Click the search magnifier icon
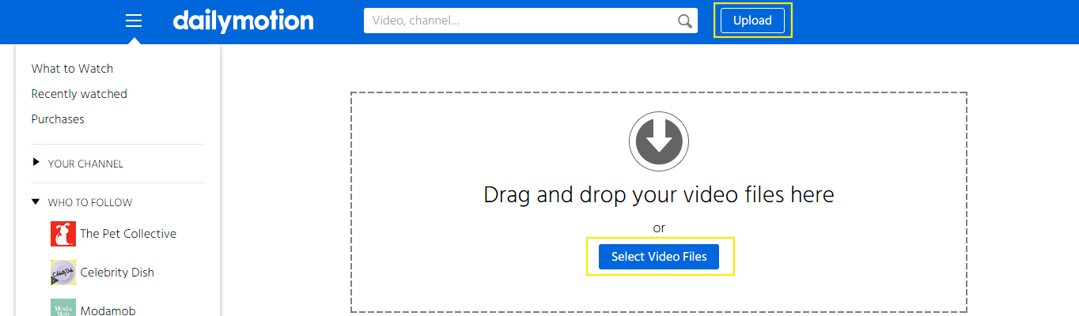The height and width of the screenshot is (316, 1079). 685,21
